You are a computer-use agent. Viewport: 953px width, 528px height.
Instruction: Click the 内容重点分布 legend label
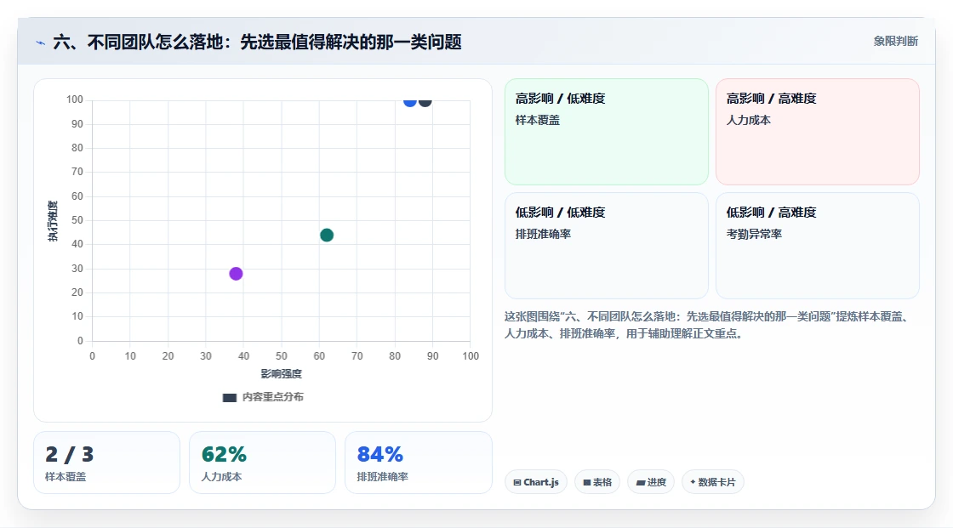coord(273,397)
